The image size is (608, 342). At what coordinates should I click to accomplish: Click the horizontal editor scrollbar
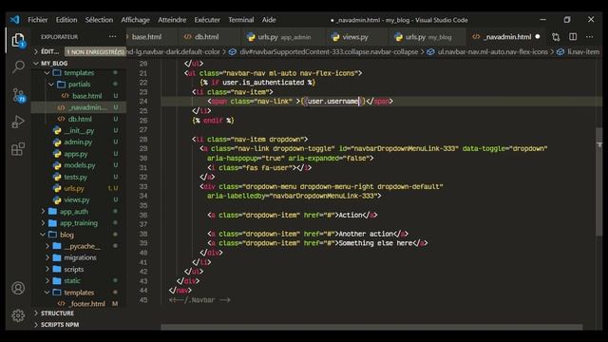[371, 327]
